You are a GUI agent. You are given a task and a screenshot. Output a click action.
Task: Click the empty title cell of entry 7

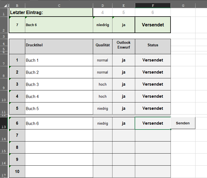click(x=59, y=135)
